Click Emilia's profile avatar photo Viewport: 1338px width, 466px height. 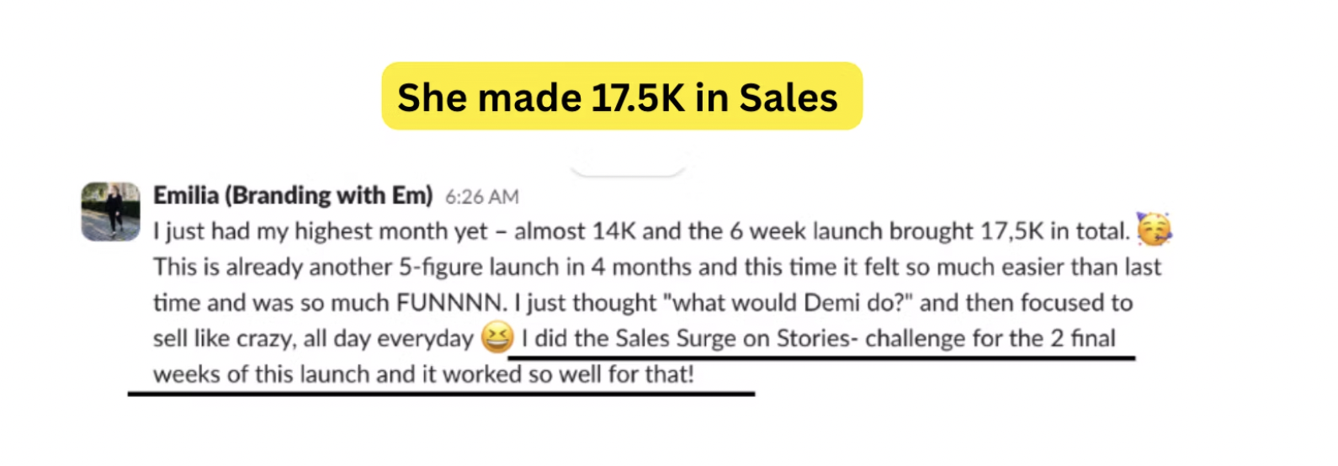(x=110, y=211)
